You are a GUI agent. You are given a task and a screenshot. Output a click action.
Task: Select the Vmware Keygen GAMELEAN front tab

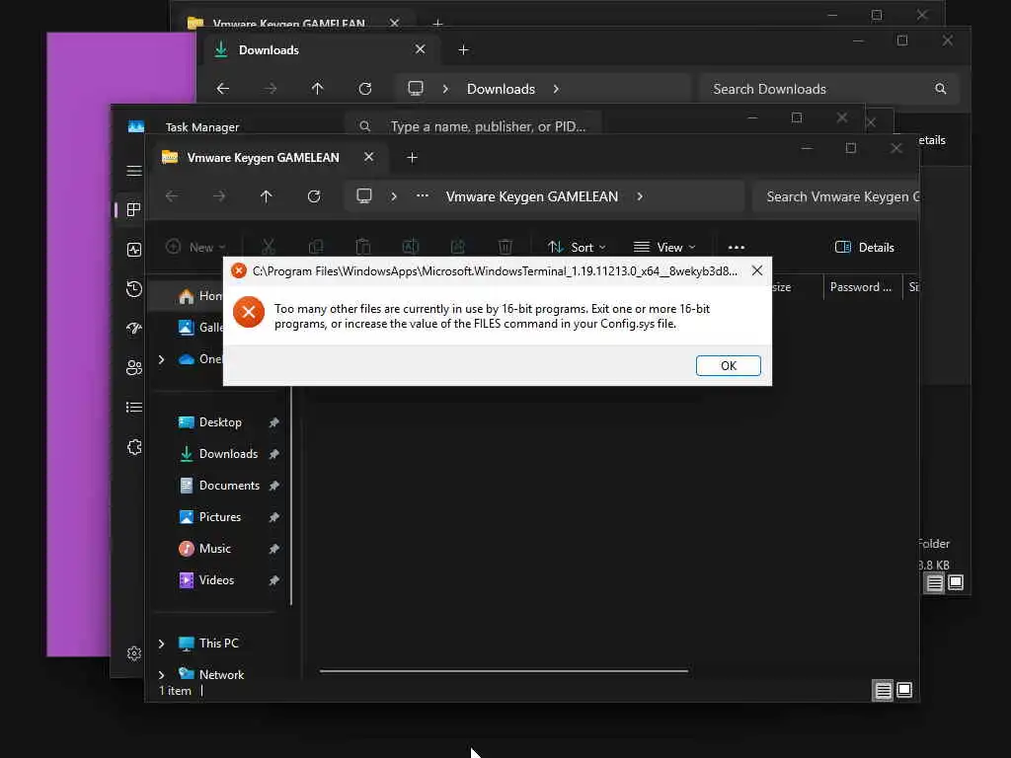tap(263, 158)
